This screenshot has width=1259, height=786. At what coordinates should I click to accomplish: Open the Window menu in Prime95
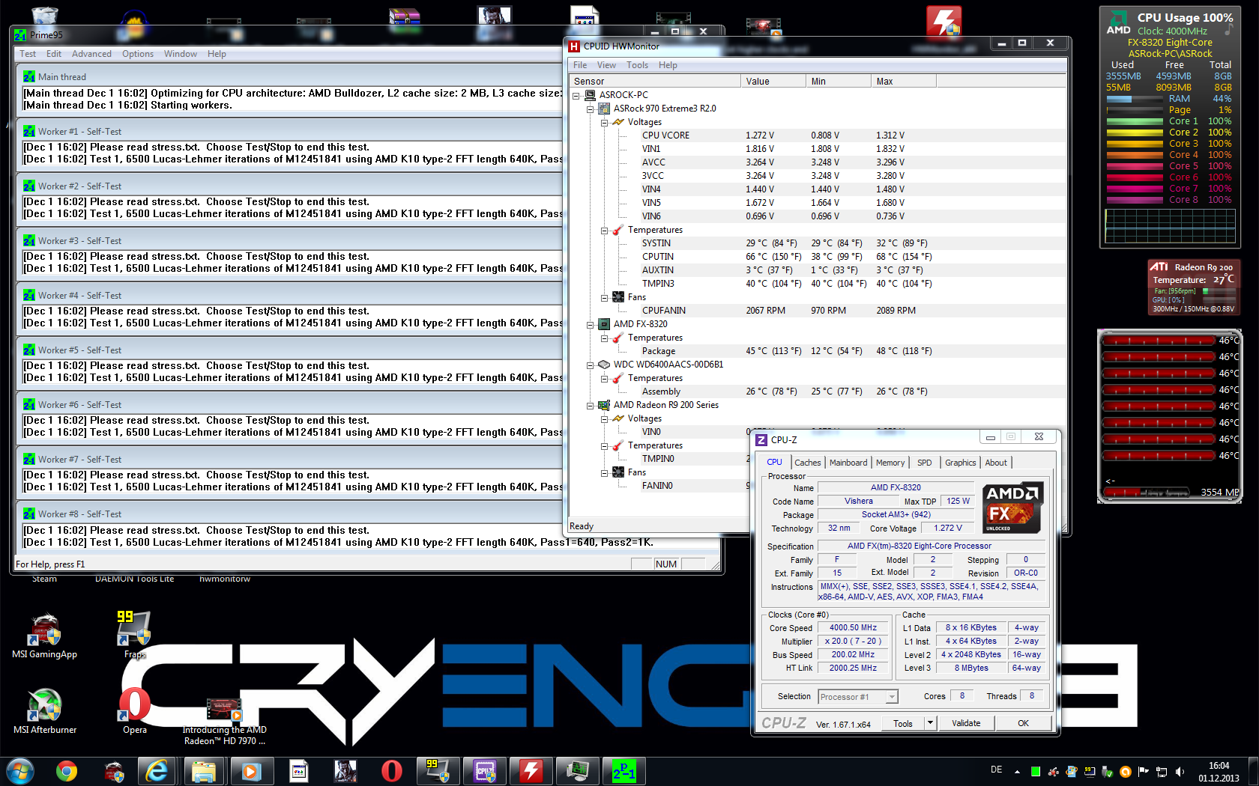[x=181, y=54]
